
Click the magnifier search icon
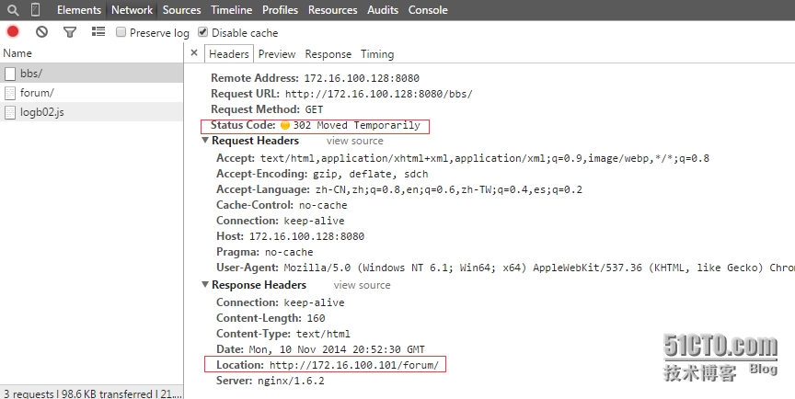pos(13,9)
